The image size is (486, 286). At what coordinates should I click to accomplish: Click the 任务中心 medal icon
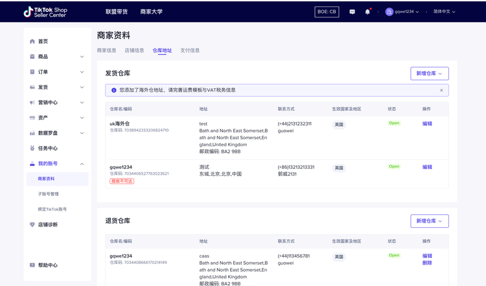(32, 148)
